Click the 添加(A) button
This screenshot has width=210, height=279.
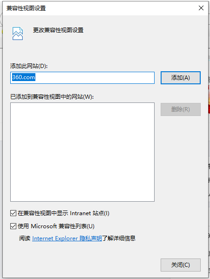181,78
